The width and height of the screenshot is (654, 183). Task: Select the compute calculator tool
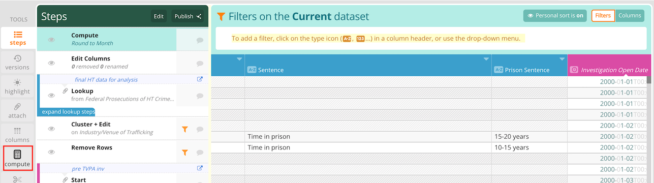(18, 158)
